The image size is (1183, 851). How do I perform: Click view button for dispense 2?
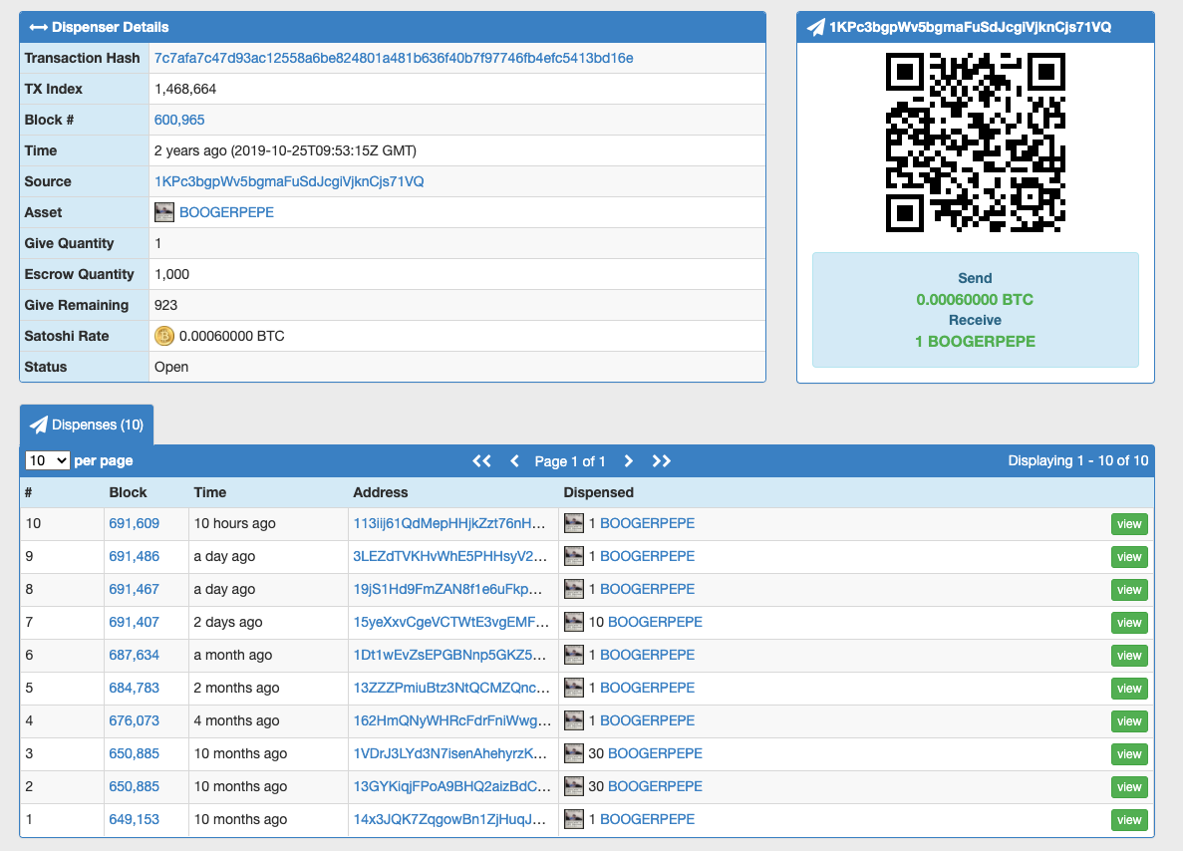(x=1129, y=787)
